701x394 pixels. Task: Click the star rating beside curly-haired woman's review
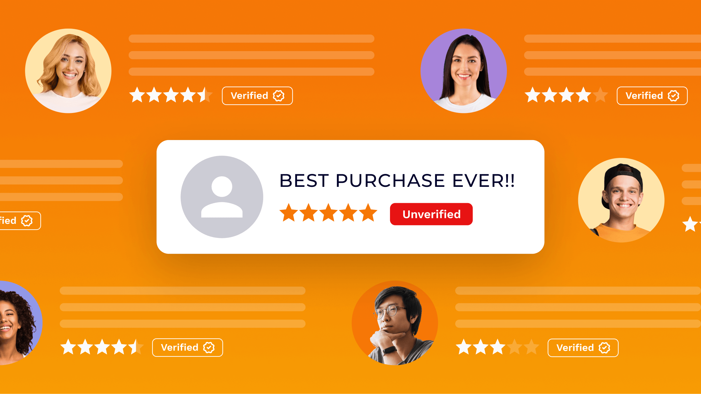tap(102, 347)
